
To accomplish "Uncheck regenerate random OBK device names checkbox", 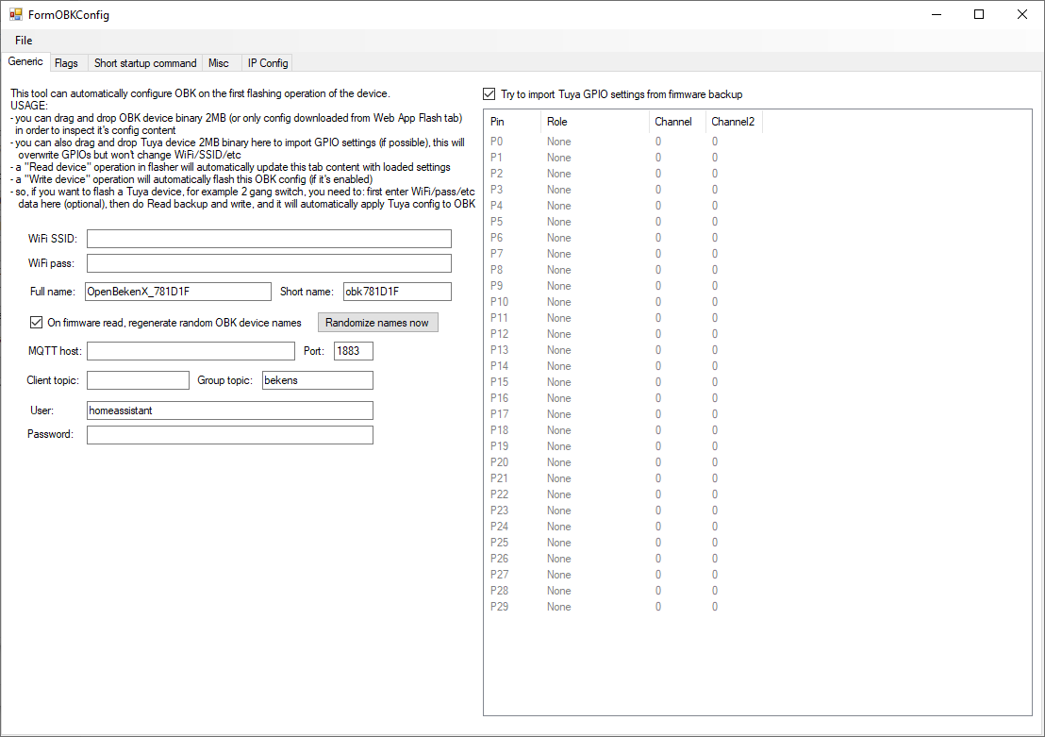I will (x=36, y=322).
